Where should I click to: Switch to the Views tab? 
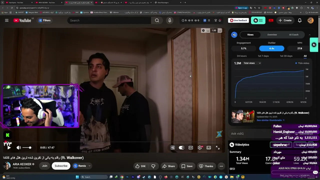(250, 35)
